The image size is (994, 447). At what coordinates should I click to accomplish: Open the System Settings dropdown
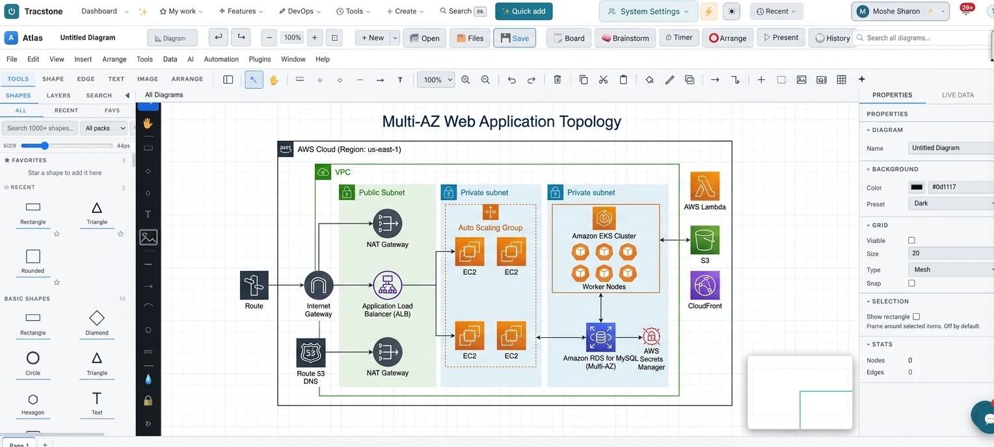648,12
